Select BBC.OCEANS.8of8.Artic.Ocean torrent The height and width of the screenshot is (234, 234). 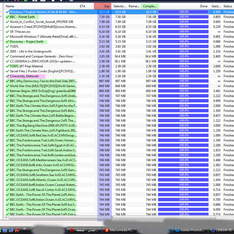(43, 165)
